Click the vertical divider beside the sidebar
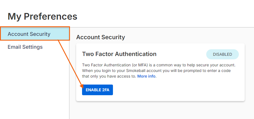 (x=69, y=84)
